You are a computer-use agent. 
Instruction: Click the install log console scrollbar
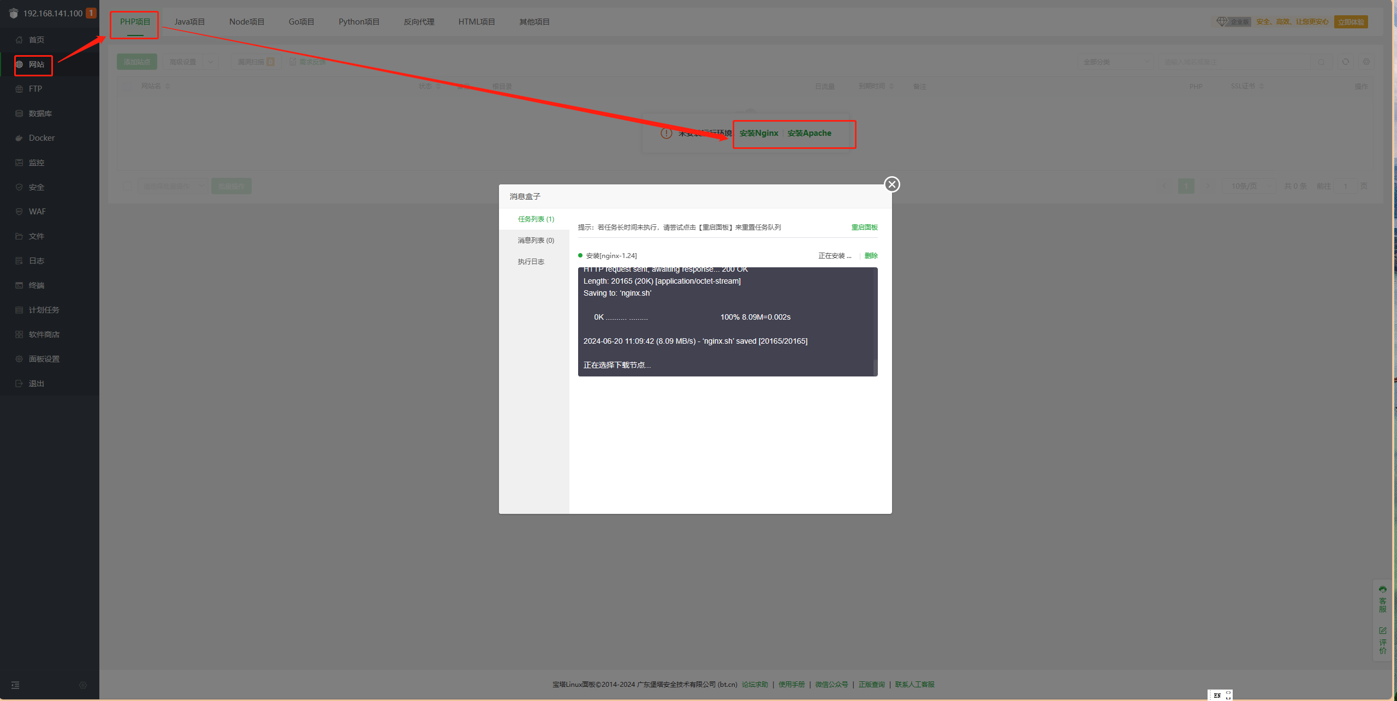click(x=875, y=367)
